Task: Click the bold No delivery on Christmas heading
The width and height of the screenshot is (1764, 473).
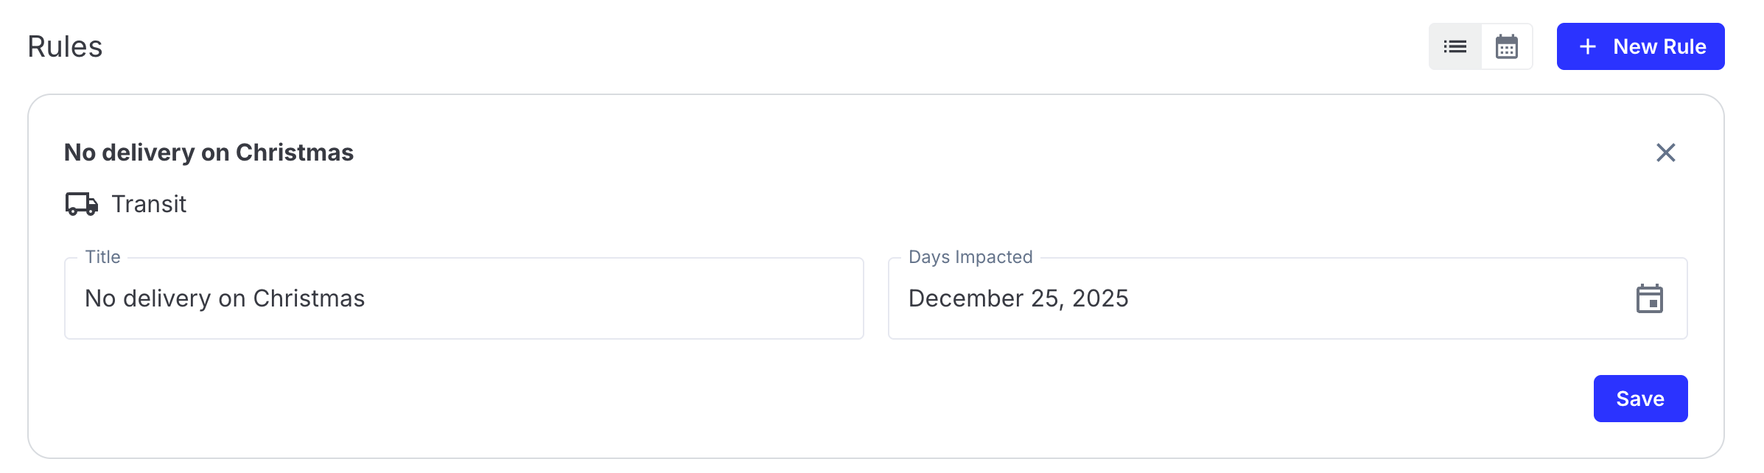Action: coord(209,153)
